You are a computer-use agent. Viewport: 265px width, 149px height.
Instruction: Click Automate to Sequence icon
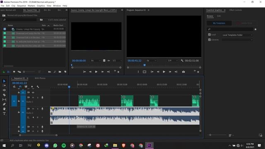click(50, 72)
